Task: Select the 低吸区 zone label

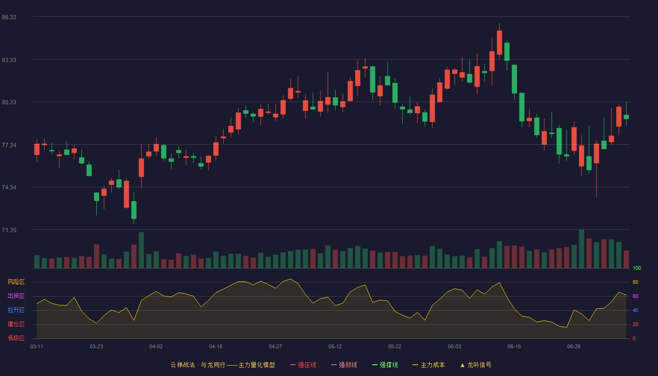Action: [16, 338]
